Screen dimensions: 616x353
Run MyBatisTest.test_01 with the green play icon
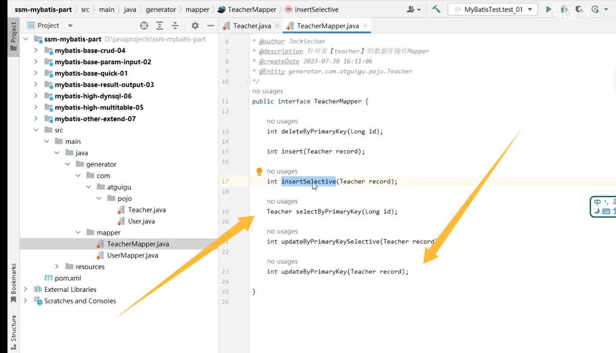tap(549, 9)
